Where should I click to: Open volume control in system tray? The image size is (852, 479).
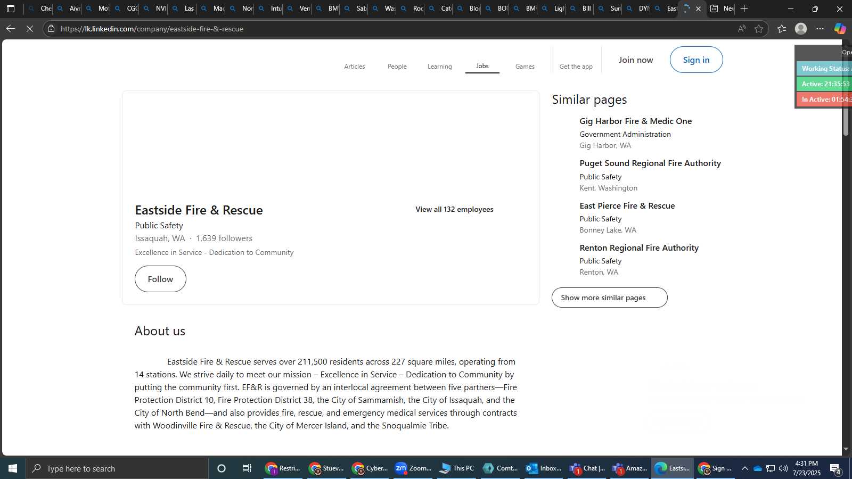click(783, 468)
